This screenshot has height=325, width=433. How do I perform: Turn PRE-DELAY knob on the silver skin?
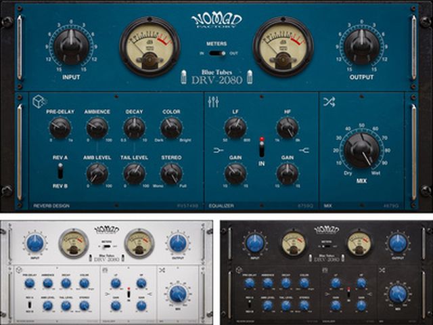(30, 283)
